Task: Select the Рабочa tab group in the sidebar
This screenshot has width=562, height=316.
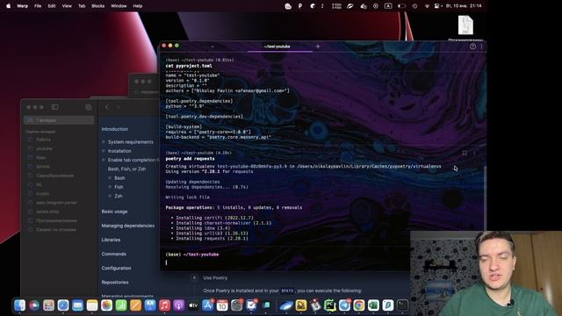Action: click(x=43, y=140)
